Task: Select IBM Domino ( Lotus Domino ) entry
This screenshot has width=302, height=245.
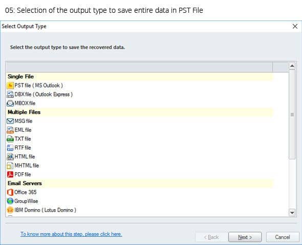Action: click(45, 210)
